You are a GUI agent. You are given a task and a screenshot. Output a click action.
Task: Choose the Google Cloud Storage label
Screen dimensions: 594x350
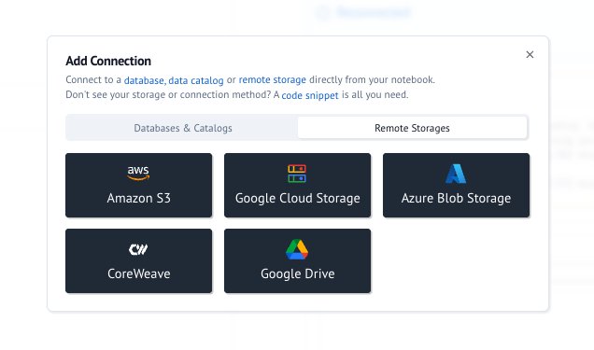click(x=297, y=198)
